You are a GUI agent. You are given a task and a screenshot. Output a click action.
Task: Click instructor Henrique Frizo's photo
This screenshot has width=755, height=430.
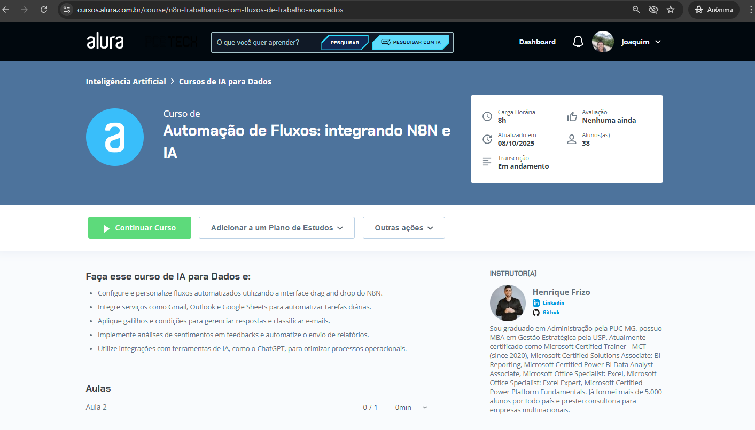pos(508,303)
